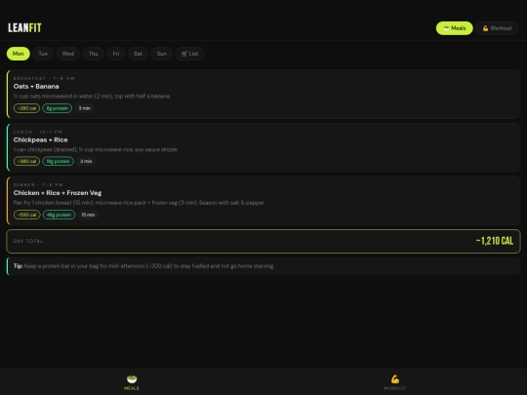Click dinner description about pan fry chicken
This screenshot has width=527, height=395.
[x=140, y=203]
